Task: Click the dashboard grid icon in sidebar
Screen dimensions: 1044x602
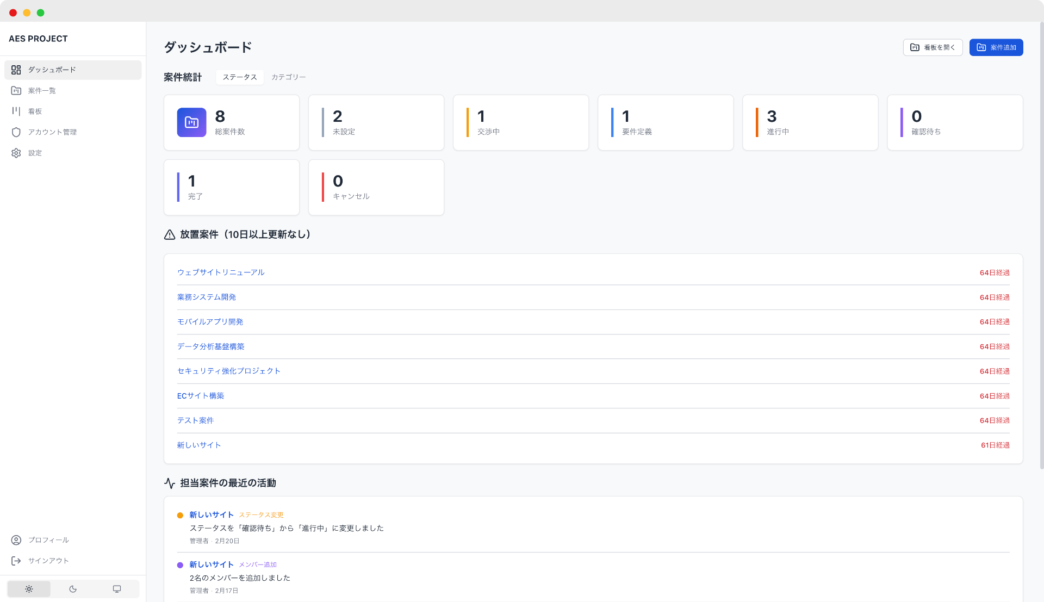Action: coord(16,70)
